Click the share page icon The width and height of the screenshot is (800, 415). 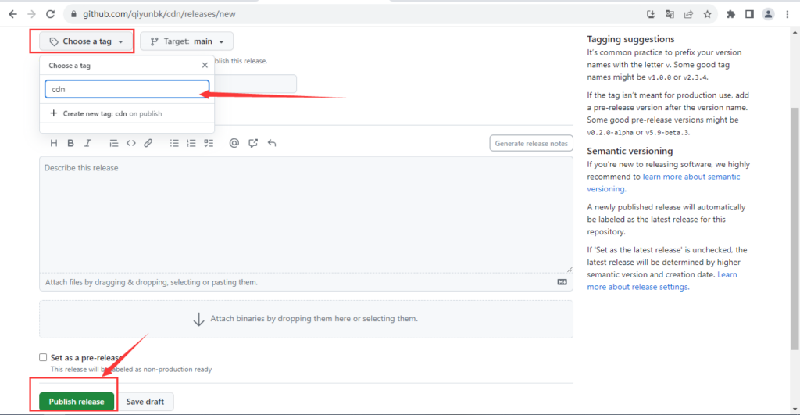tap(689, 14)
